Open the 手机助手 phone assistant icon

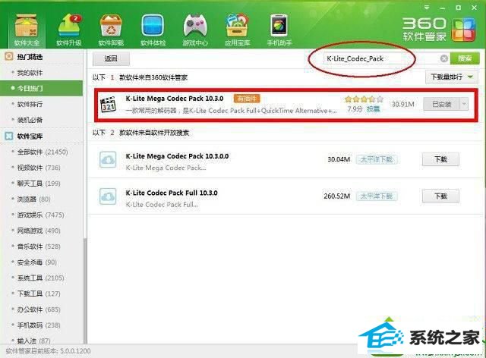coord(279,30)
